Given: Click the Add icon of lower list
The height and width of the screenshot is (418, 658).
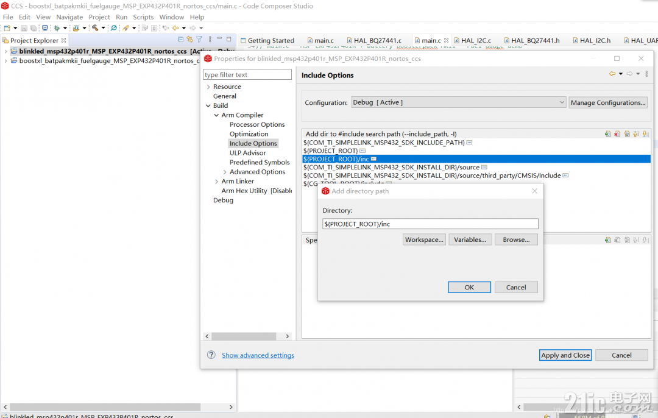Looking at the screenshot, I should [x=607, y=240].
